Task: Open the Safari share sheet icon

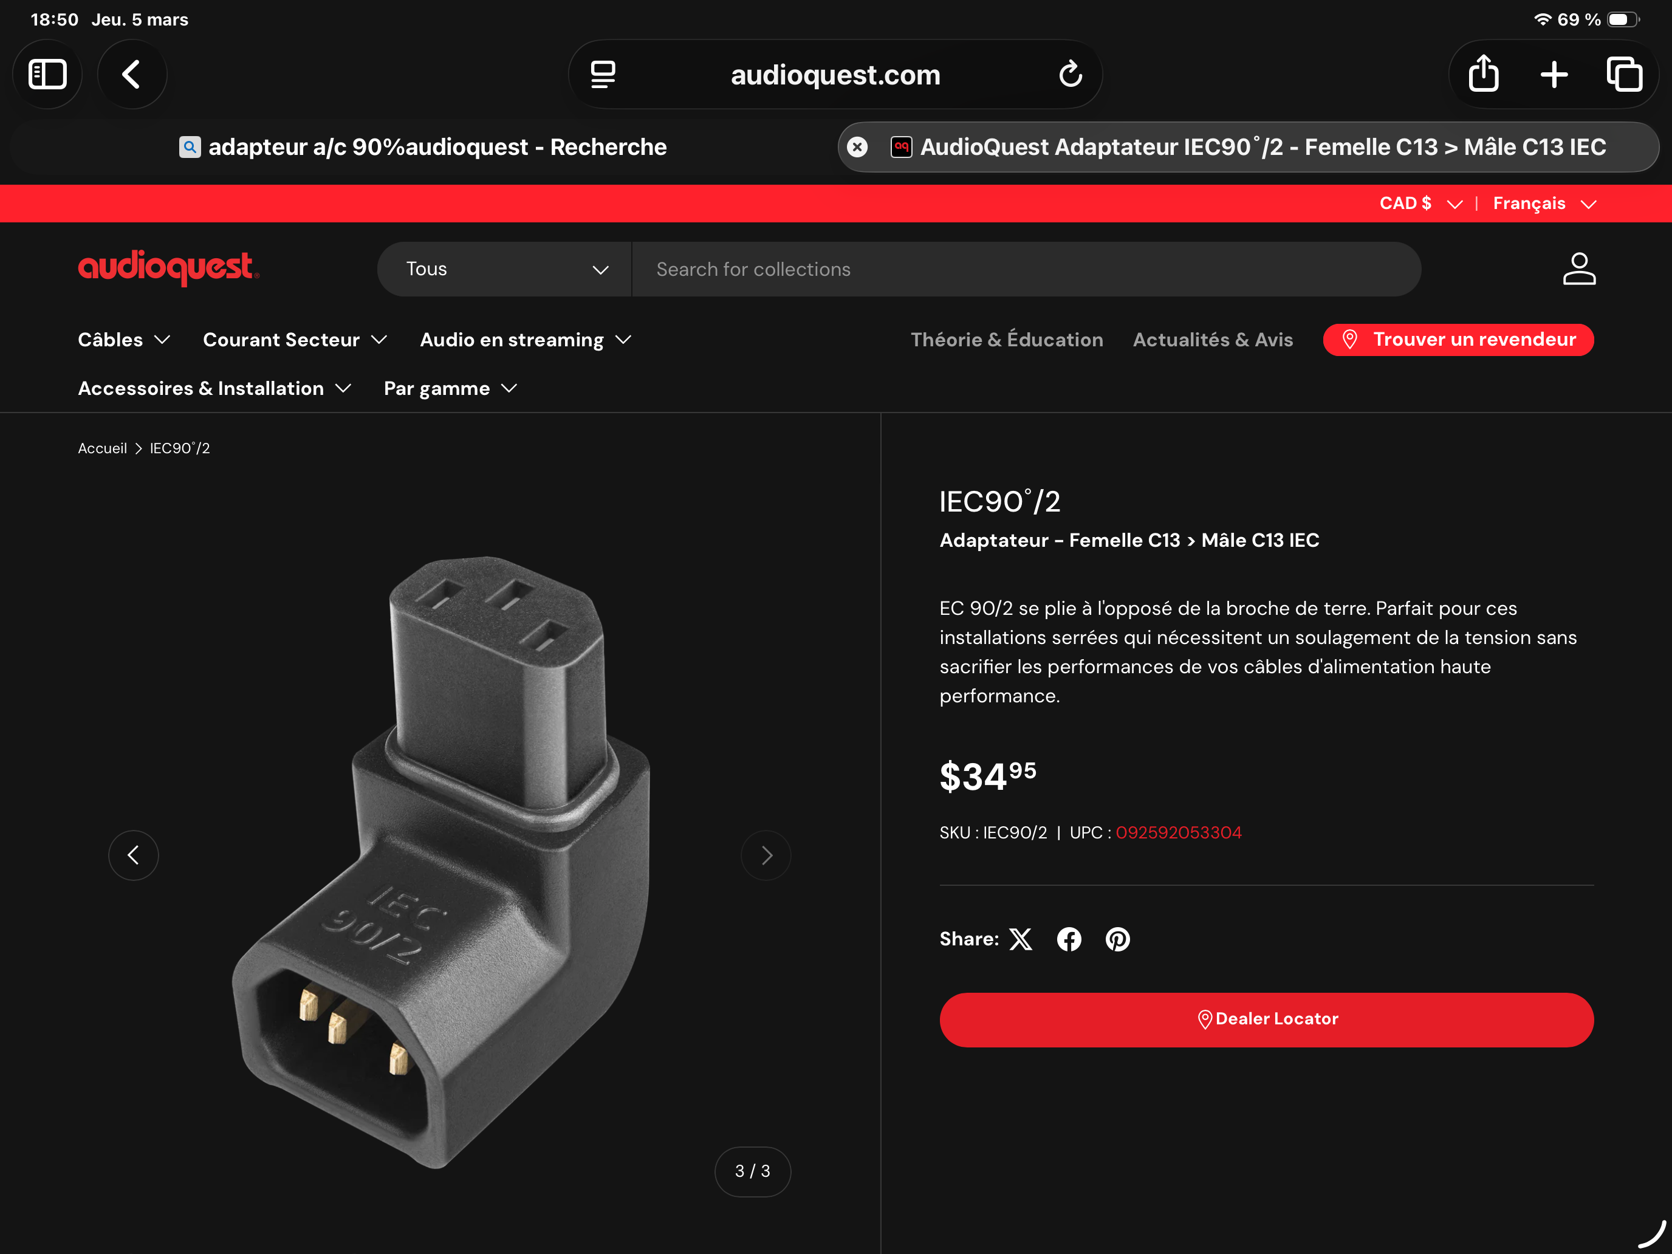Action: point(1484,74)
